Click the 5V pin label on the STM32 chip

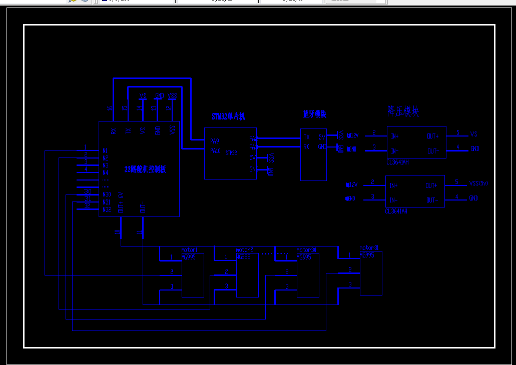point(253,157)
